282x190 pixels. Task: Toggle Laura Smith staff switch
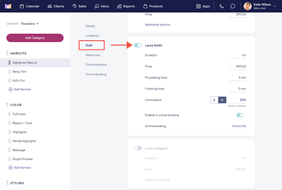138,45
